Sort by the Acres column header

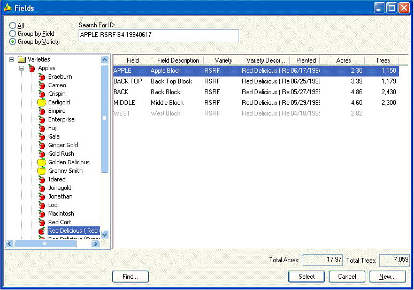[343, 60]
